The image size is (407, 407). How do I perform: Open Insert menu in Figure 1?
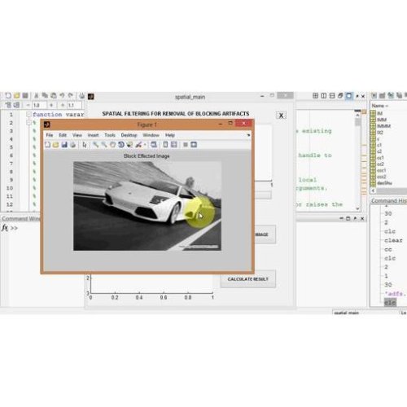point(93,135)
